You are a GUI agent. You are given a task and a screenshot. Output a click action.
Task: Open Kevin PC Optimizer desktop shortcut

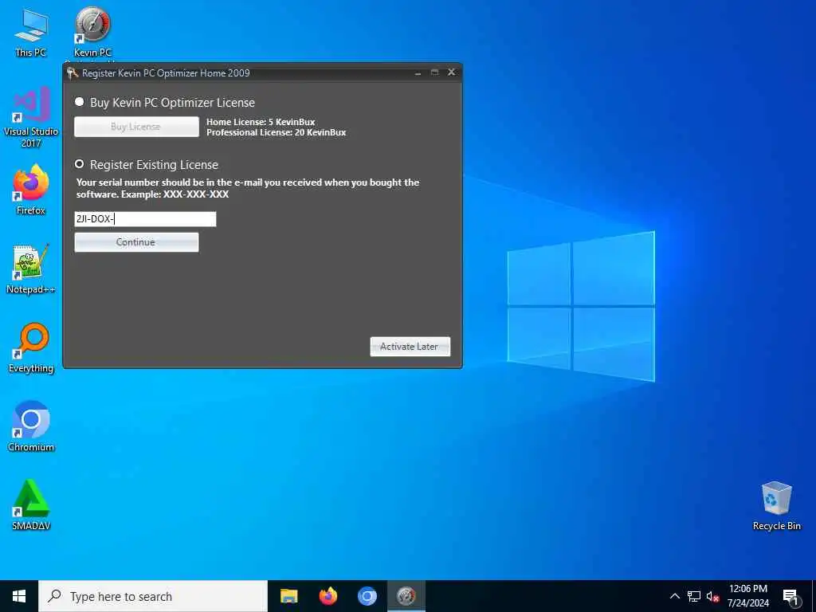92,32
